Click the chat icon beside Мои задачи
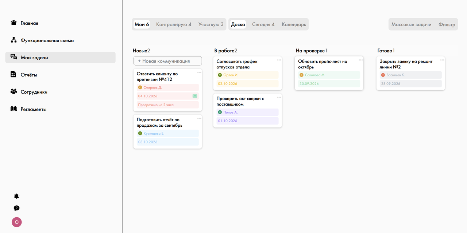Image resolution: width=467 pixels, height=233 pixels. (x=14, y=57)
